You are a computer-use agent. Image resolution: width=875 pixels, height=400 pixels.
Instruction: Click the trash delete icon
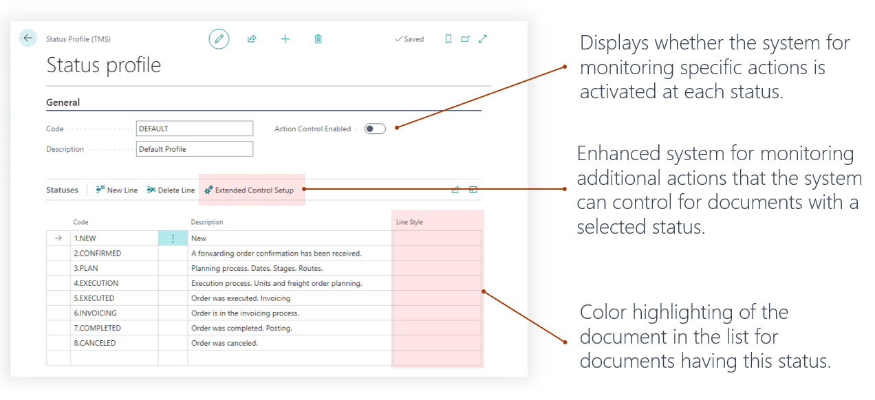[x=318, y=39]
